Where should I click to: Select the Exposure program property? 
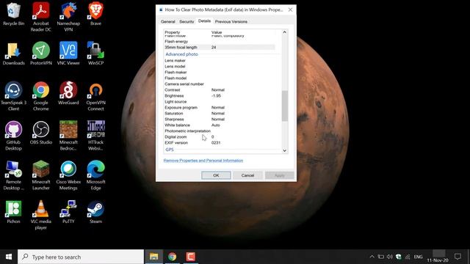(x=220, y=108)
